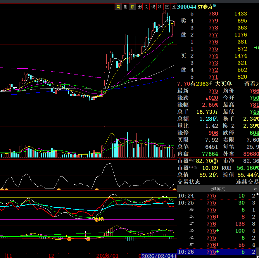The height and width of the screenshot is (258, 259).
Task: Click the 大买单 alert text
Action: click(223, 84)
